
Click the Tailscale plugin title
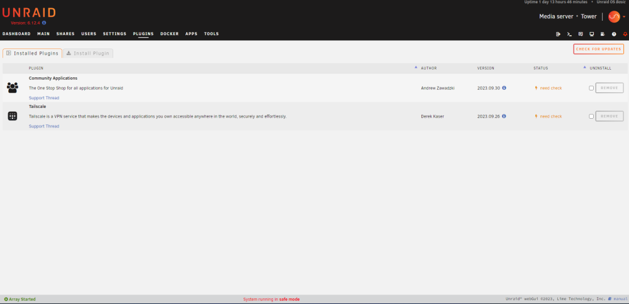coord(37,107)
